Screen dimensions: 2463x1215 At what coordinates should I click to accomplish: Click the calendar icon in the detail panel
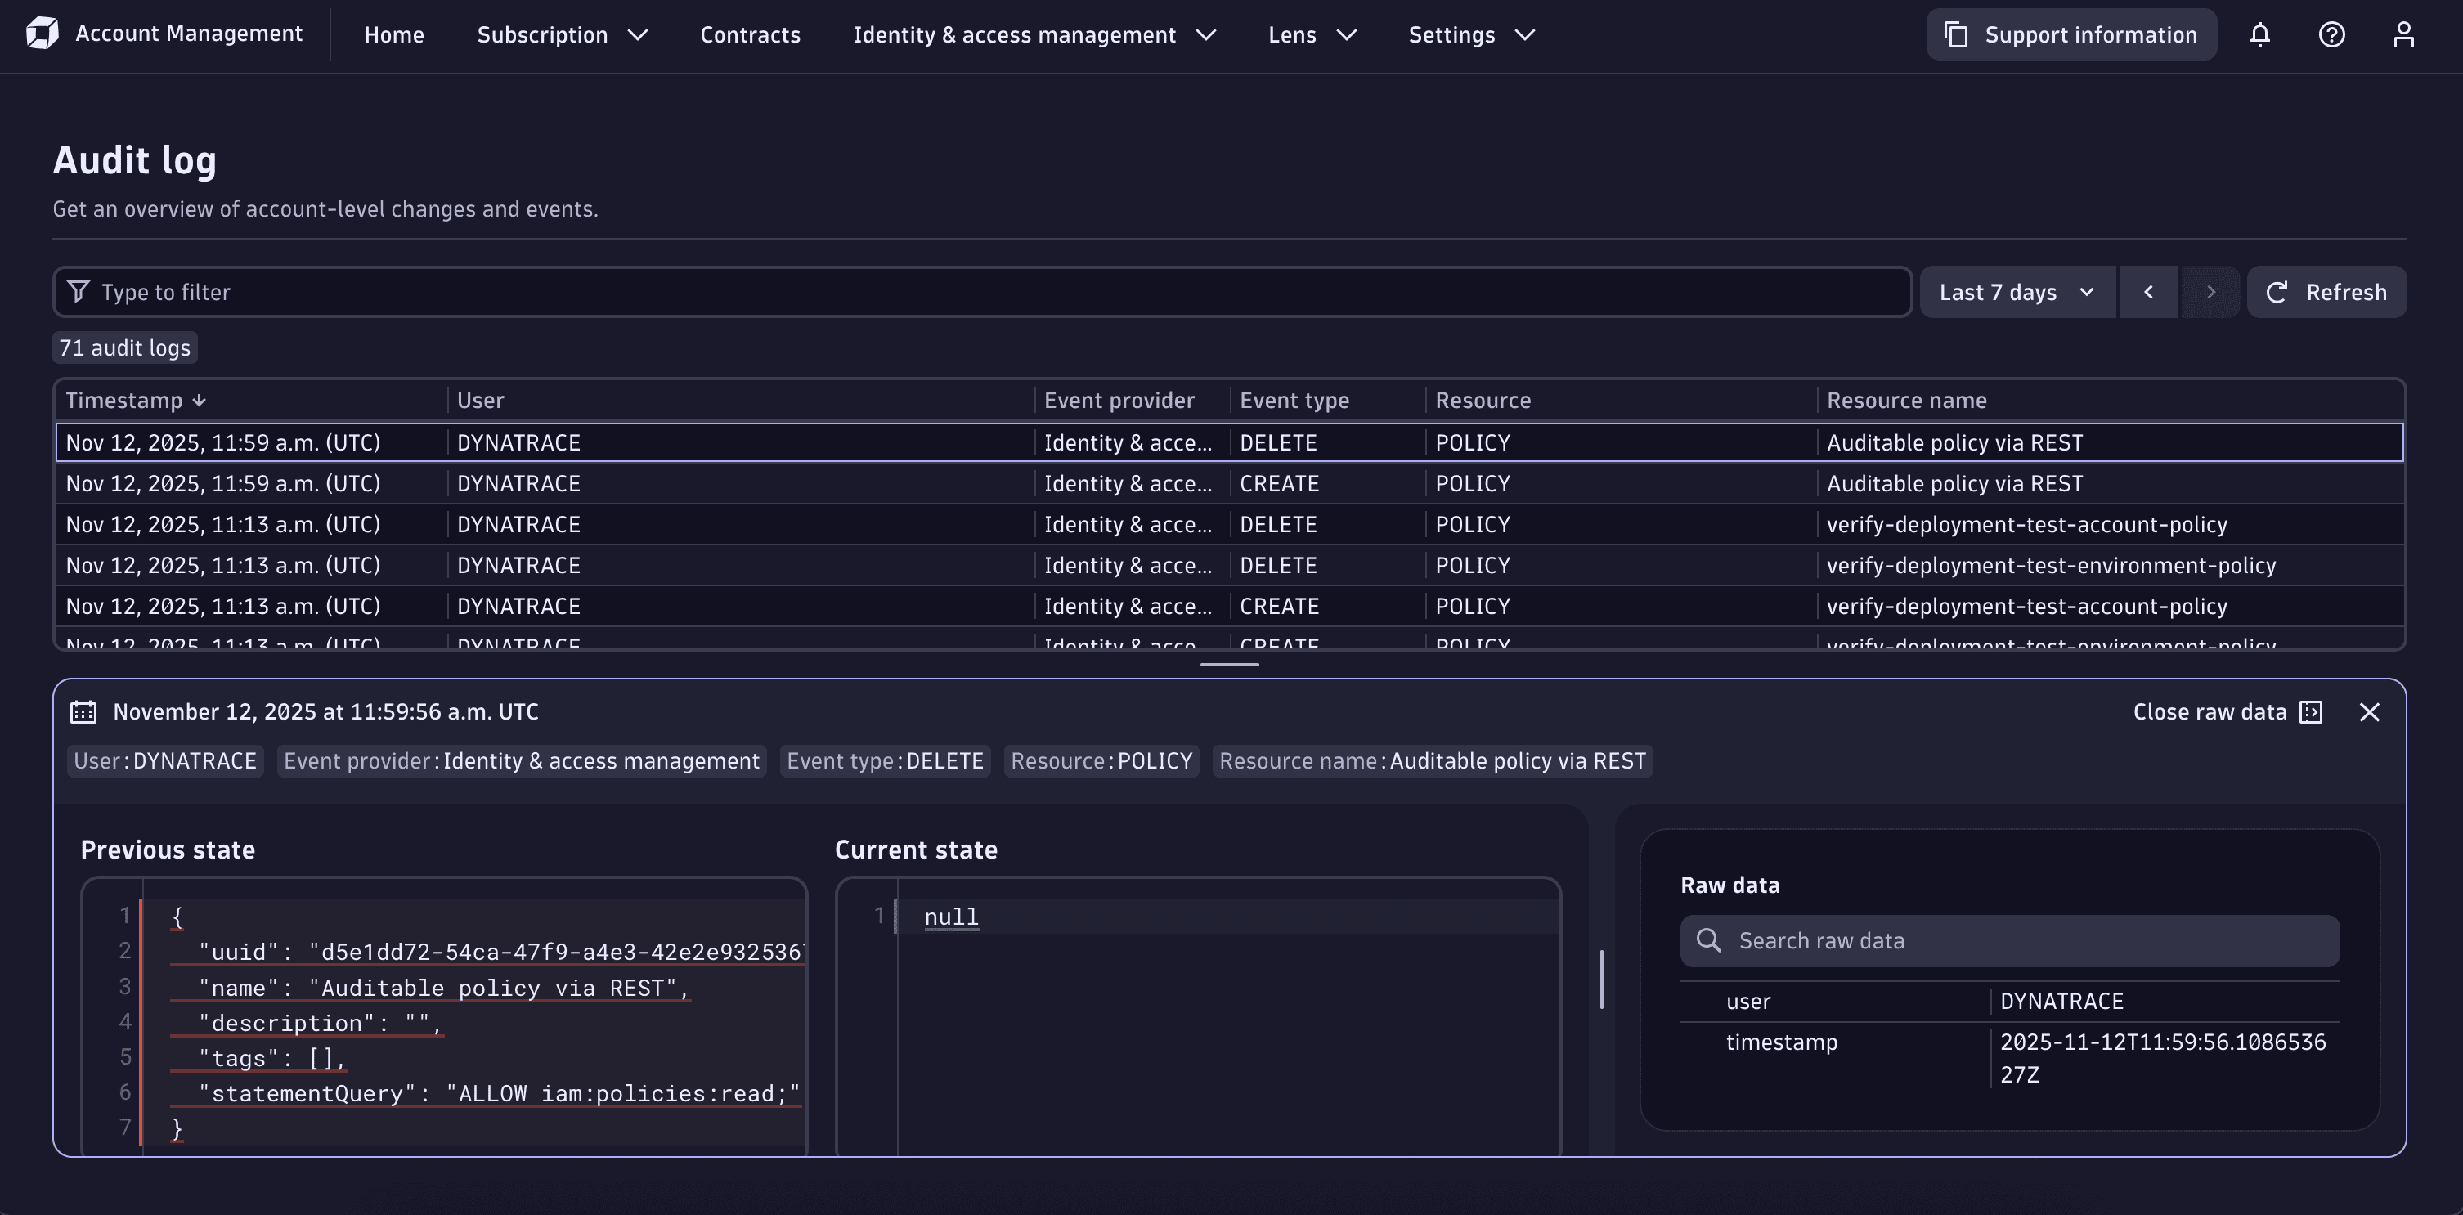[x=84, y=711]
